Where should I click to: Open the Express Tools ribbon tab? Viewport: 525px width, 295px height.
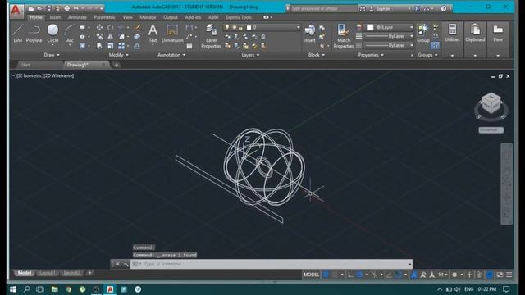tap(239, 17)
